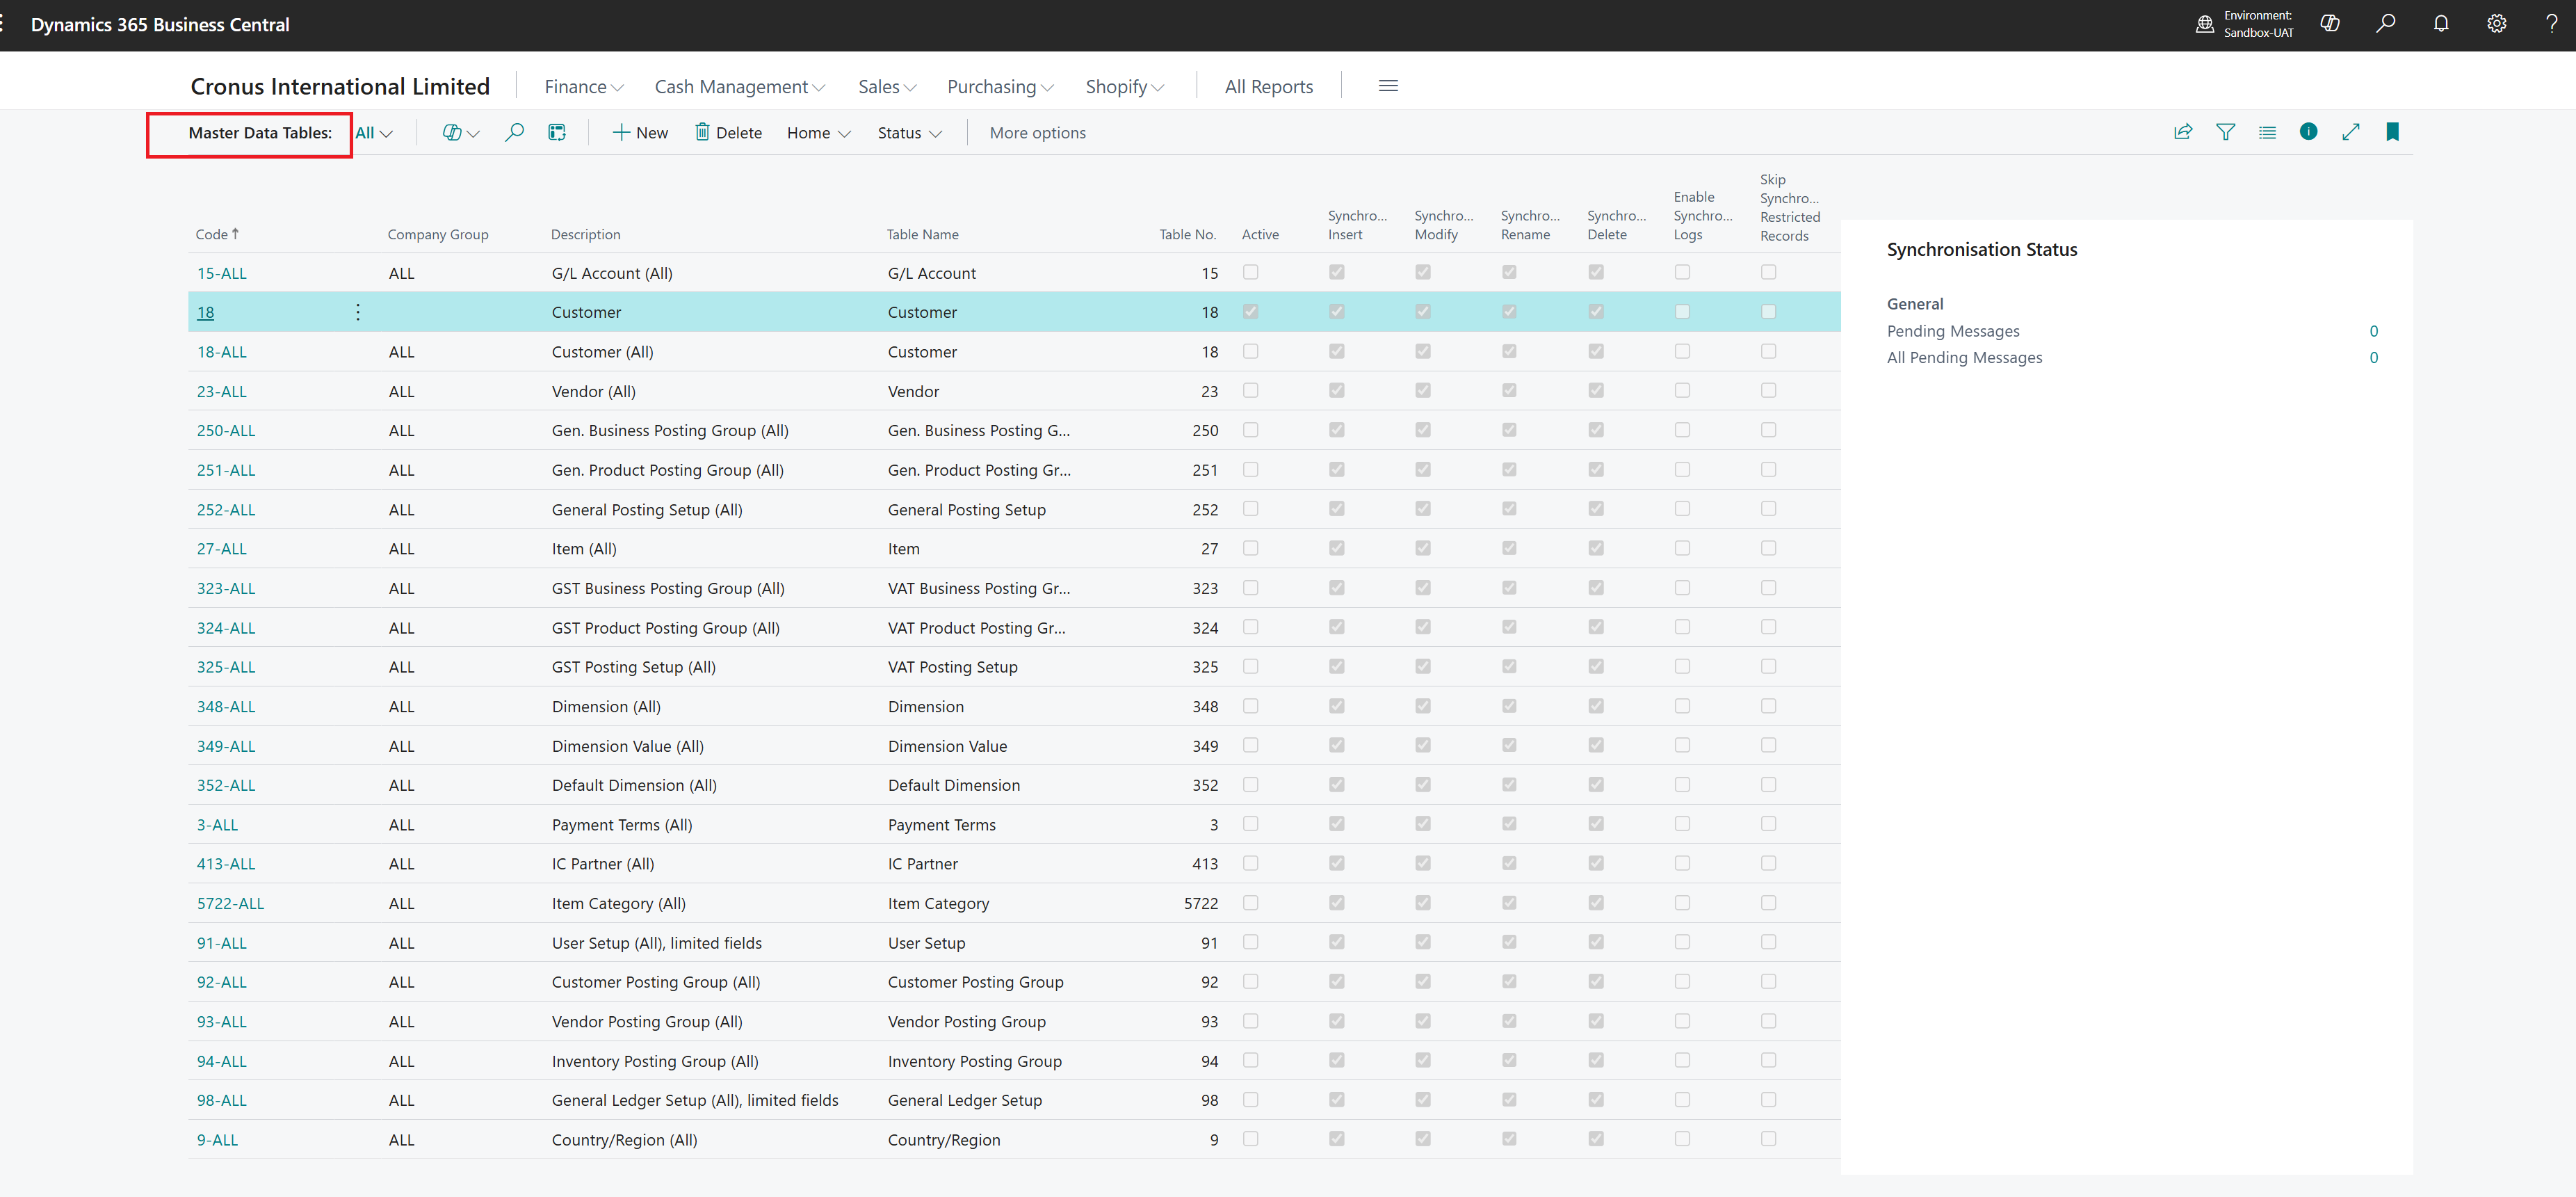Expand the Finance menu
Image resolution: width=2576 pixels, height=1197 pixels.
tap(584, 87)
